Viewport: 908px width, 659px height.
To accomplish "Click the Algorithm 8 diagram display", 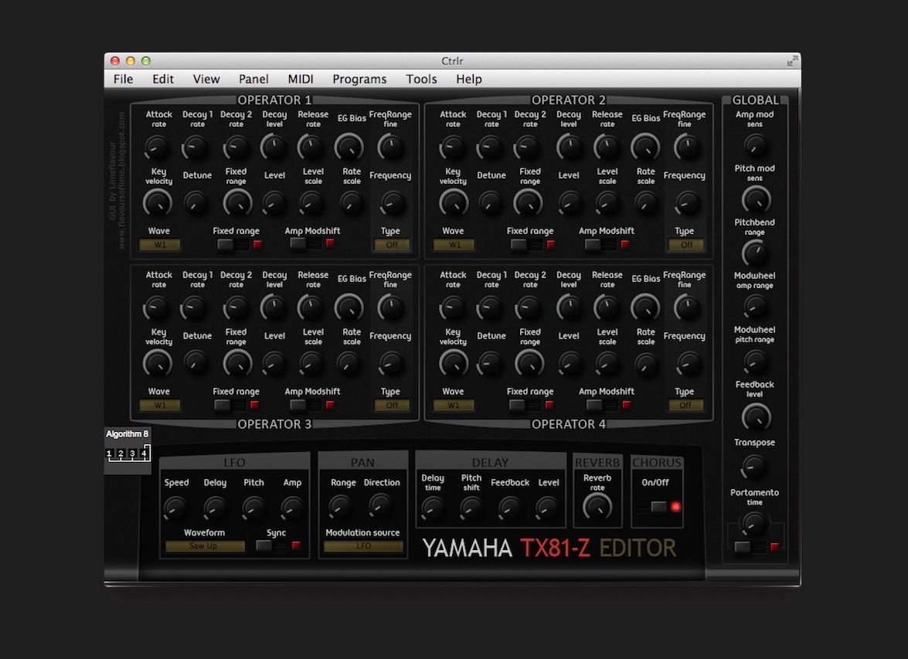I will (127, 453).
